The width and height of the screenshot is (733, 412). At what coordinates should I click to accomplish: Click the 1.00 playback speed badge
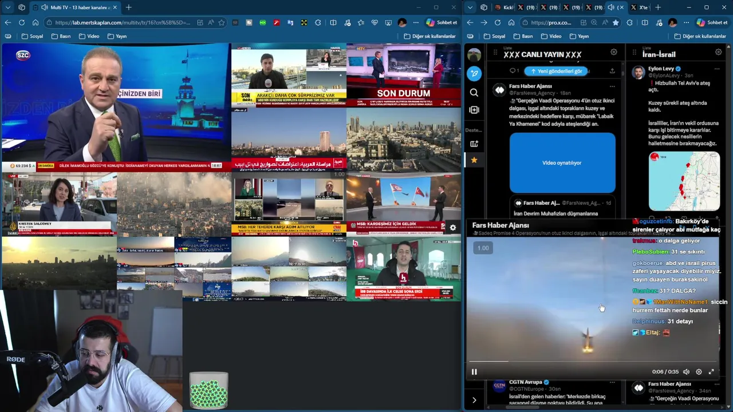[x=483, y=248]
